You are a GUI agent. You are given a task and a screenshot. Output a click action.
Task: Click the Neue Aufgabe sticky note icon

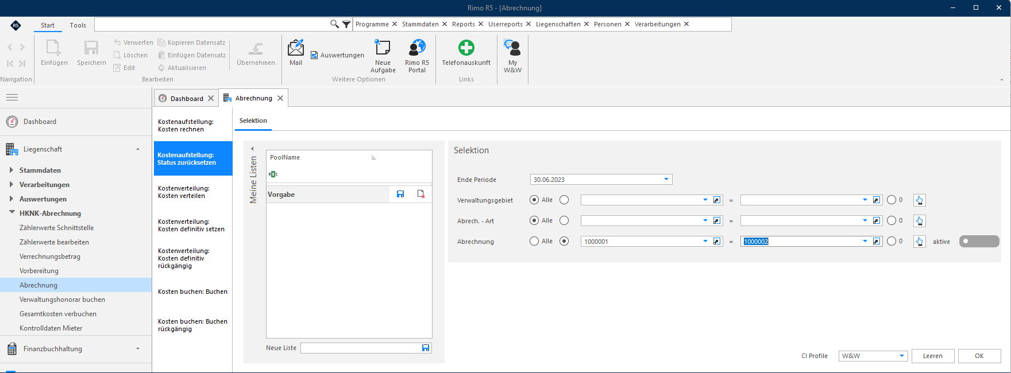[383, 47]
